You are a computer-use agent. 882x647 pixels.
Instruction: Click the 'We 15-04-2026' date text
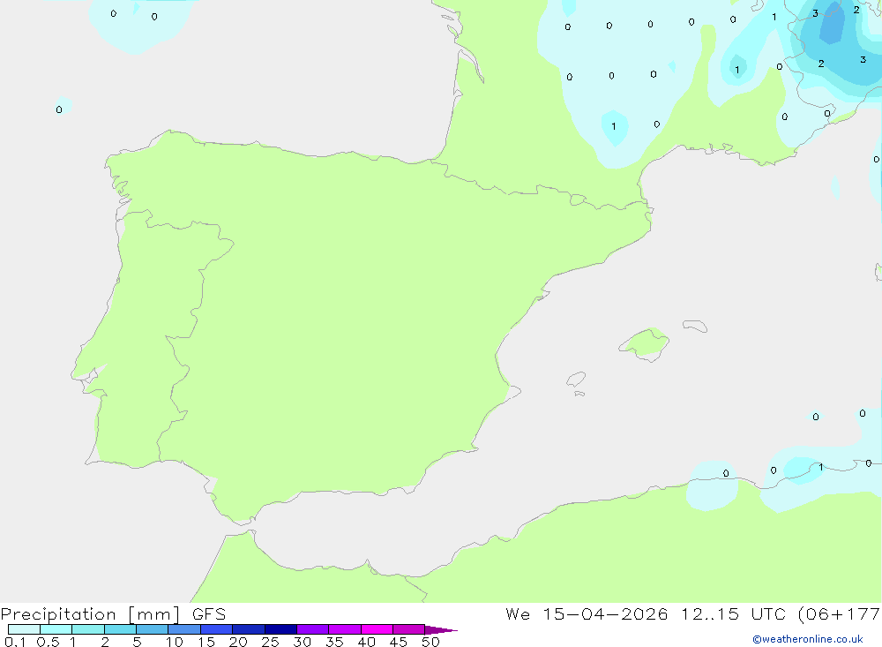point(587,613)
